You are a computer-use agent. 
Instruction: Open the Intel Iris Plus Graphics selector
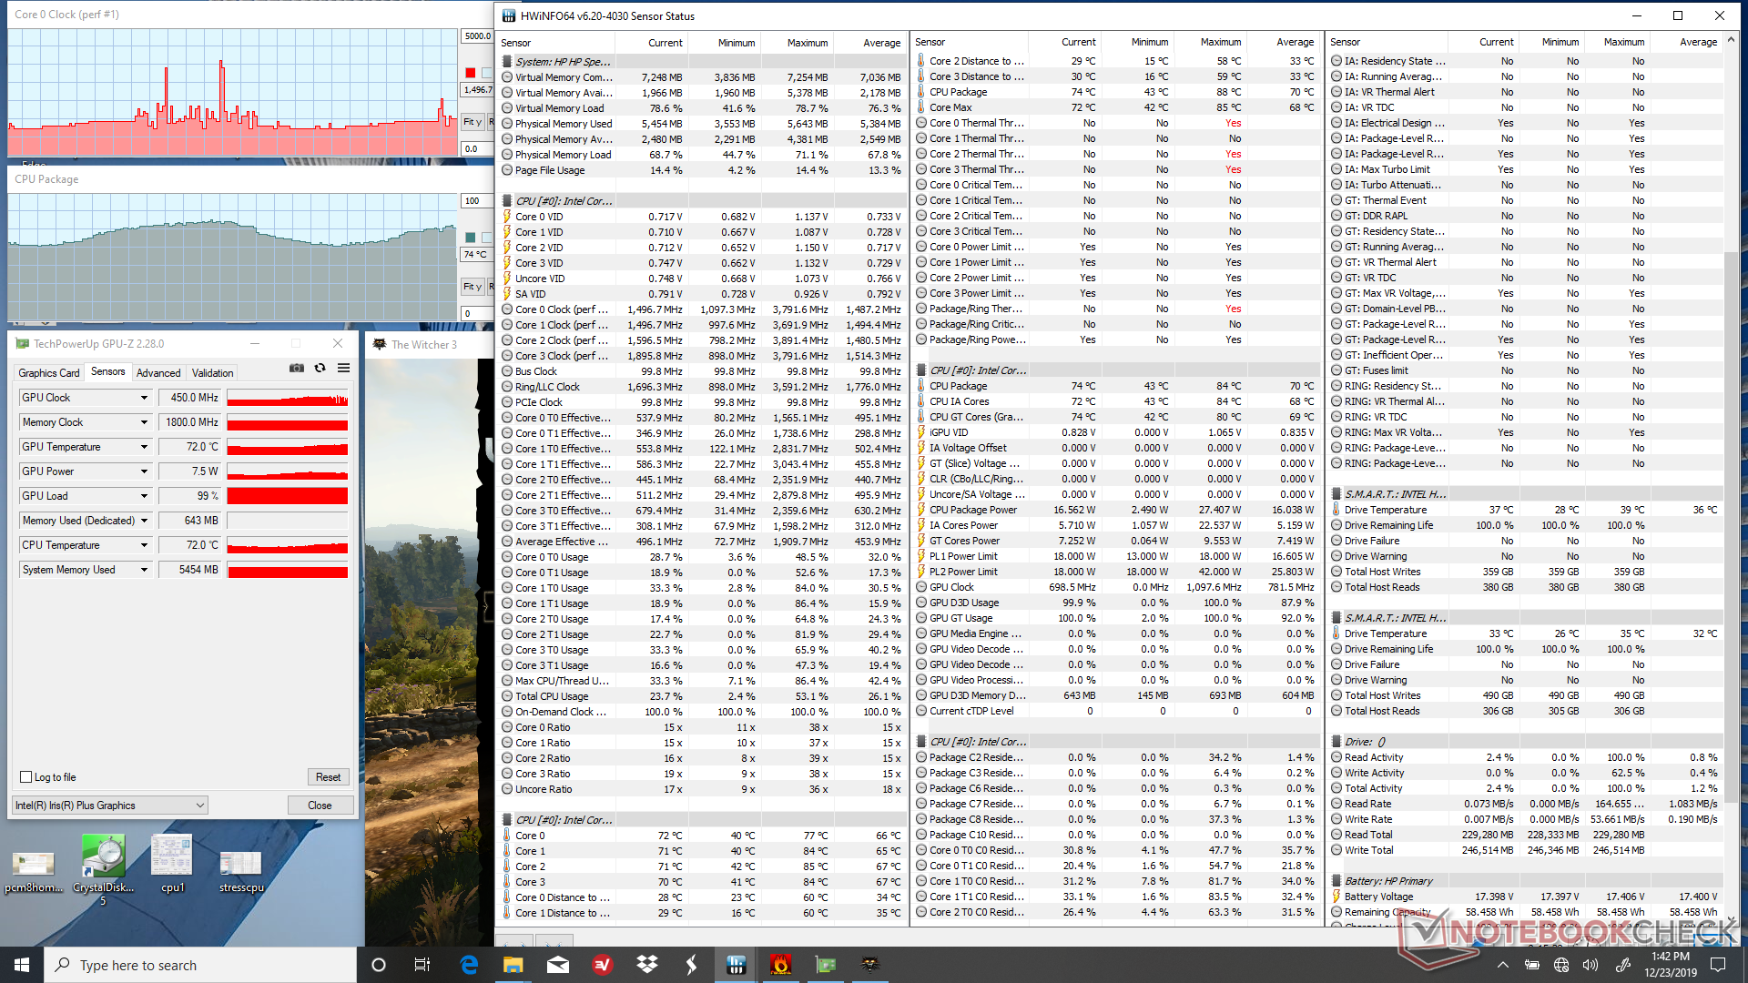(110, 806)
